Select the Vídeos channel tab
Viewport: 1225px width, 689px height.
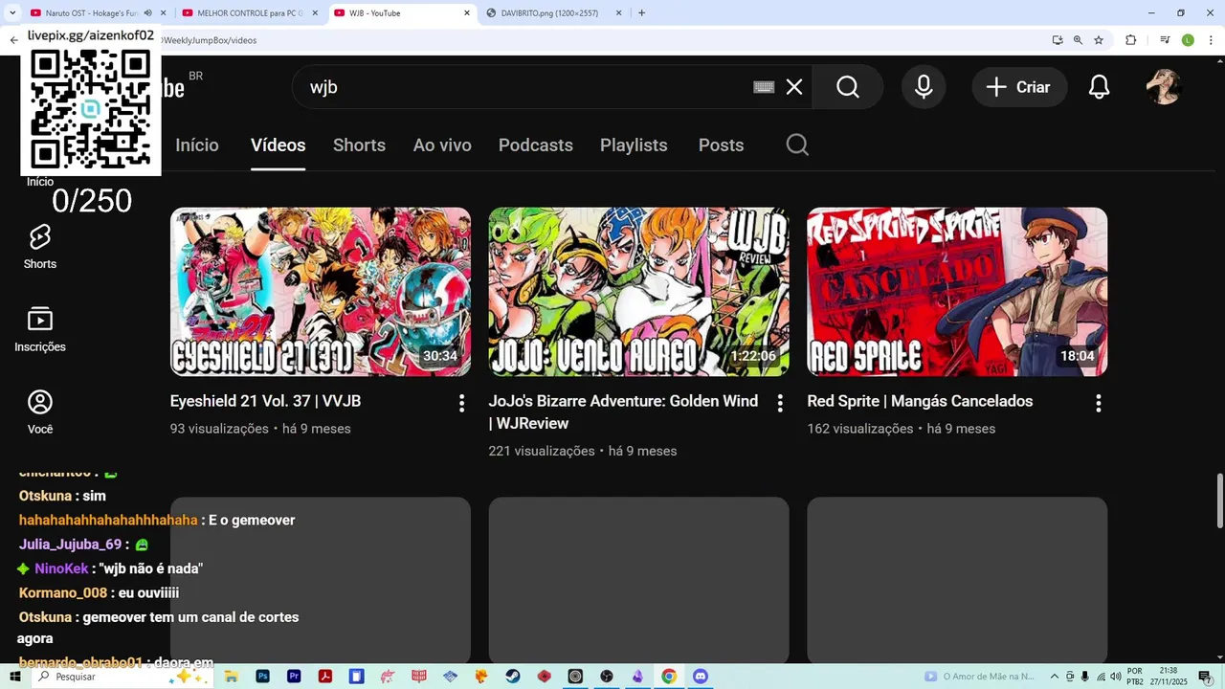(278, 144)
